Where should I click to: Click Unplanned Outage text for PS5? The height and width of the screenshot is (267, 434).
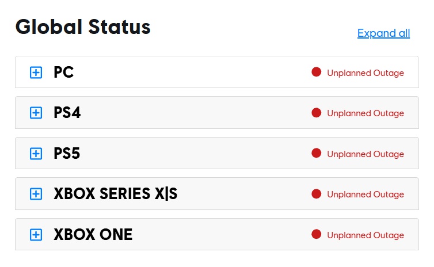(366, 154)
